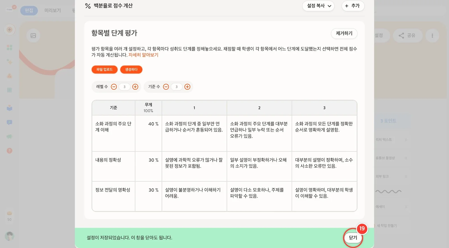This screenshot has width=449, height=248.
Task: Increase the 레벨 수 value with plus icon
Action: pyautogui.click(x=135, y=87)
